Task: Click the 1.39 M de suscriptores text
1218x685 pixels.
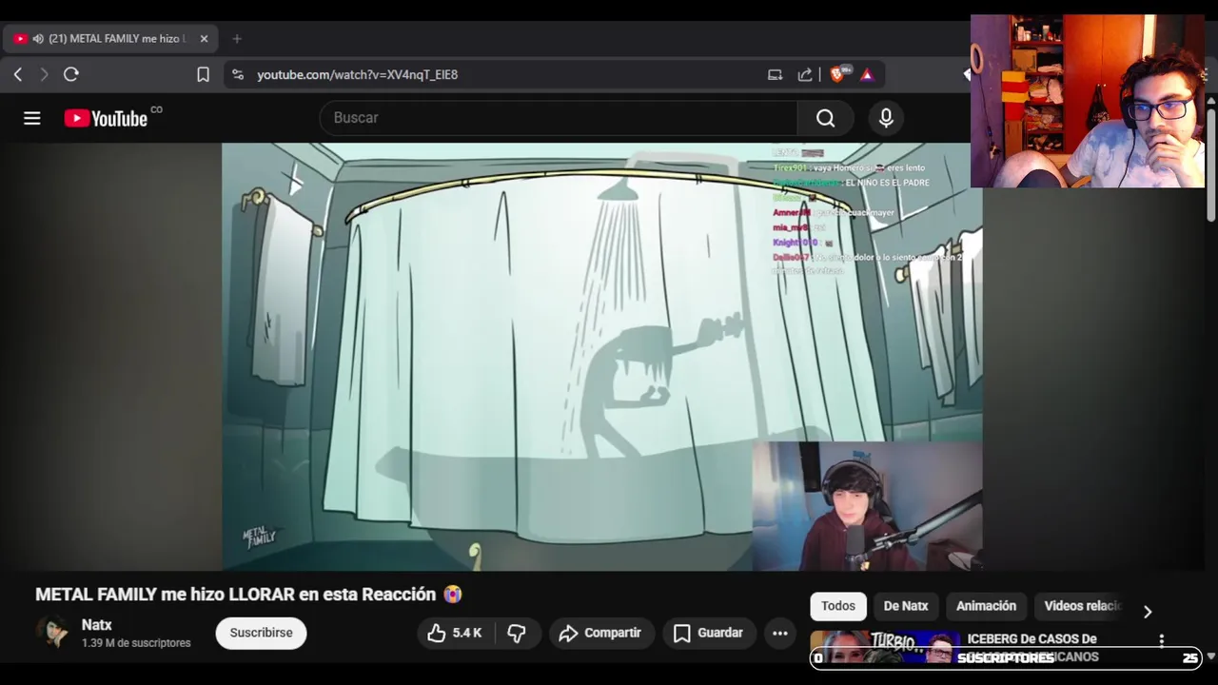Action: 136,643
